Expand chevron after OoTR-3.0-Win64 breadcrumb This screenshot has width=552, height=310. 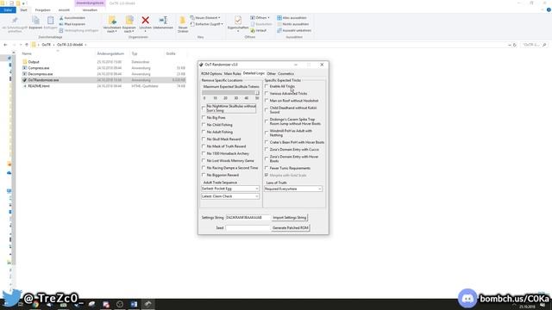tap(85, 45)
